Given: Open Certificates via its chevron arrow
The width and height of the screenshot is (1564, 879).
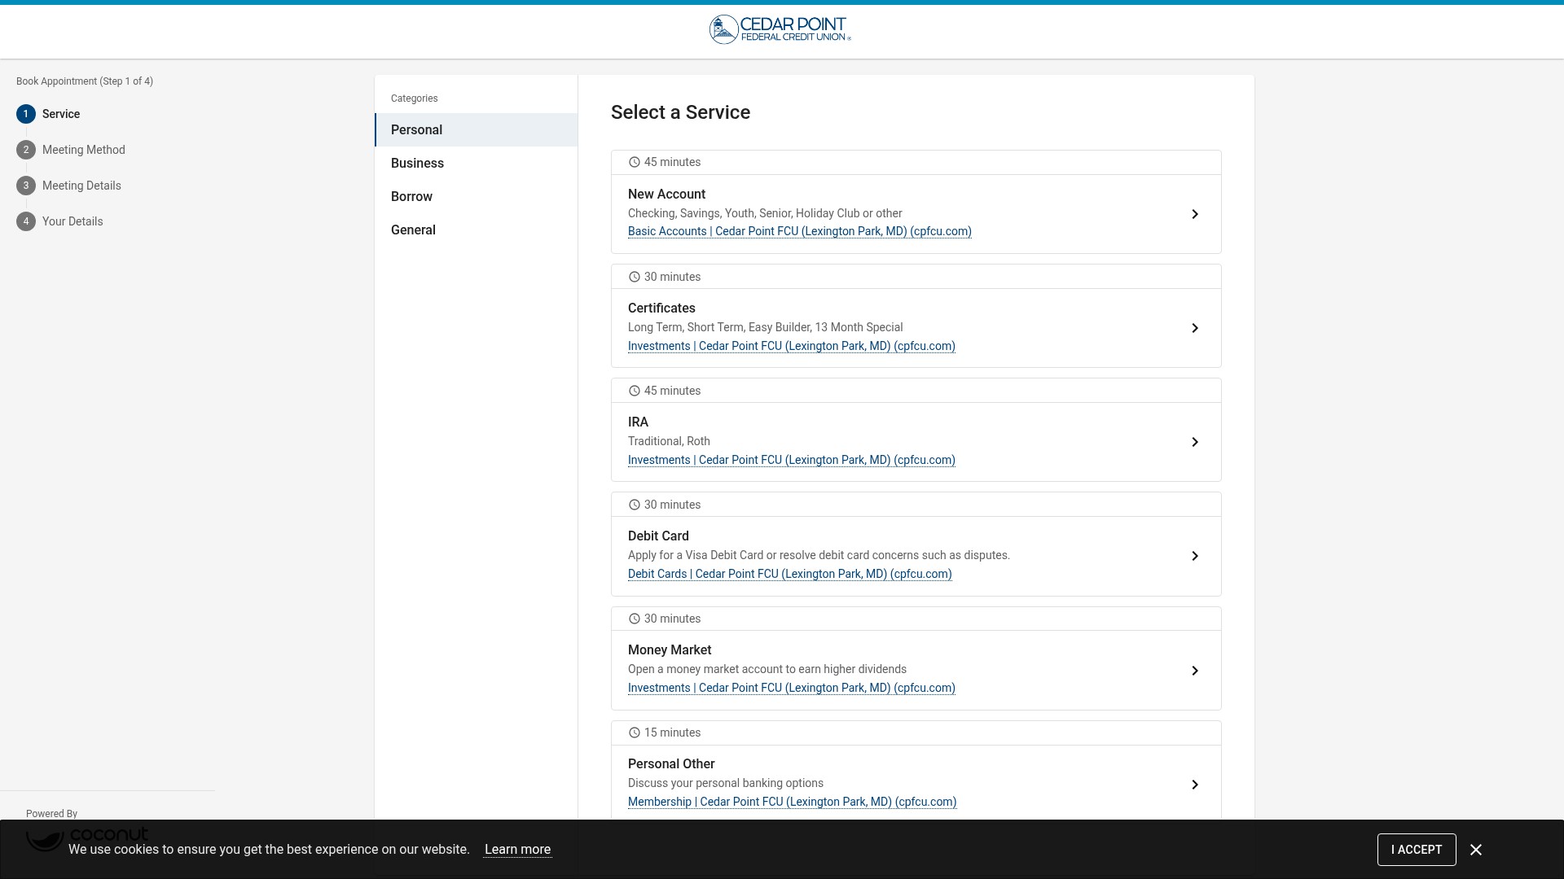Looking at the screenshot, I should 1195,328.
